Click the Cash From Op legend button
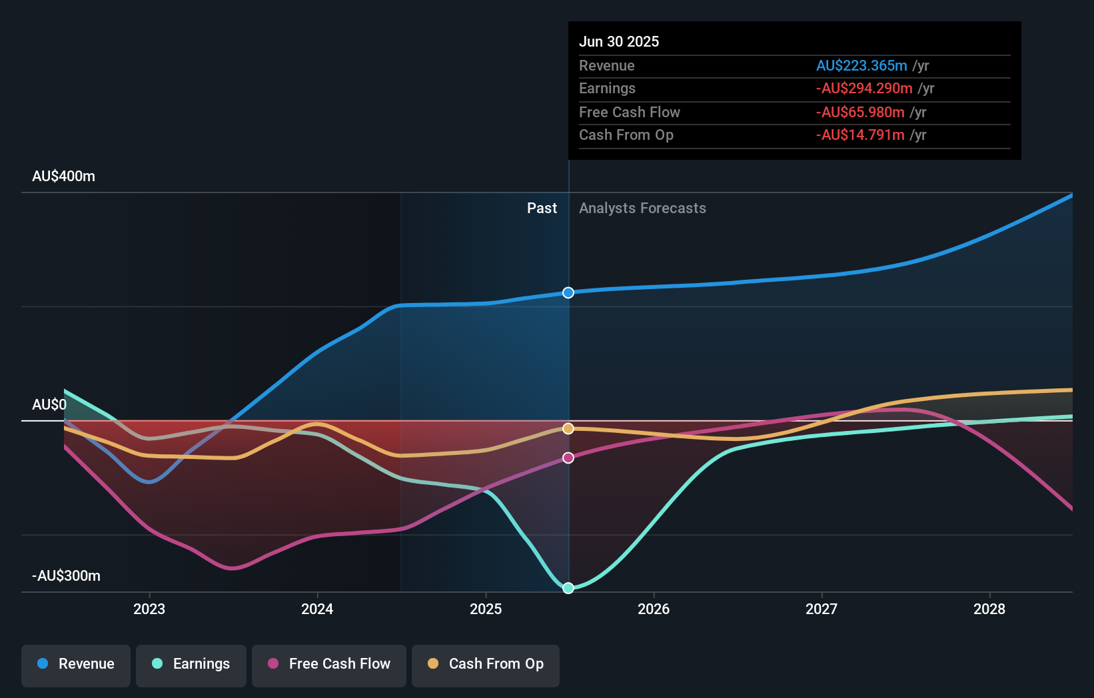 (x=485, y=665)
